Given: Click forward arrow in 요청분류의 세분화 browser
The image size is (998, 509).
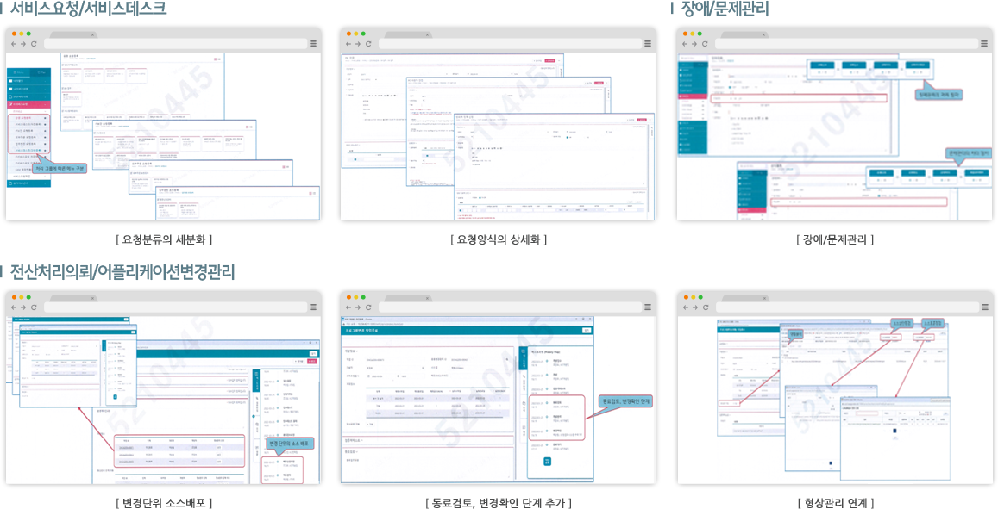Looking at the screenshot, I should [22, 43].
